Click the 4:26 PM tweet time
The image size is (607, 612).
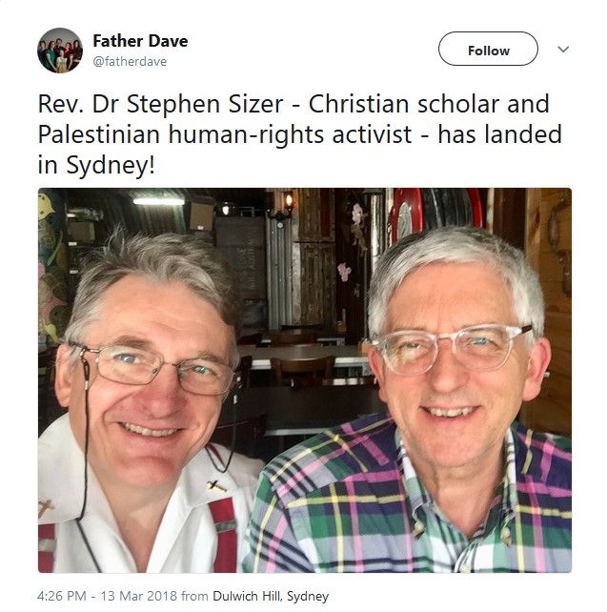click(62, 596)
